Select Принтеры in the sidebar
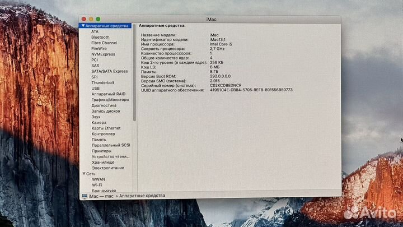Image resolution: width=403 pixels, height=227 pixels. 101,151
